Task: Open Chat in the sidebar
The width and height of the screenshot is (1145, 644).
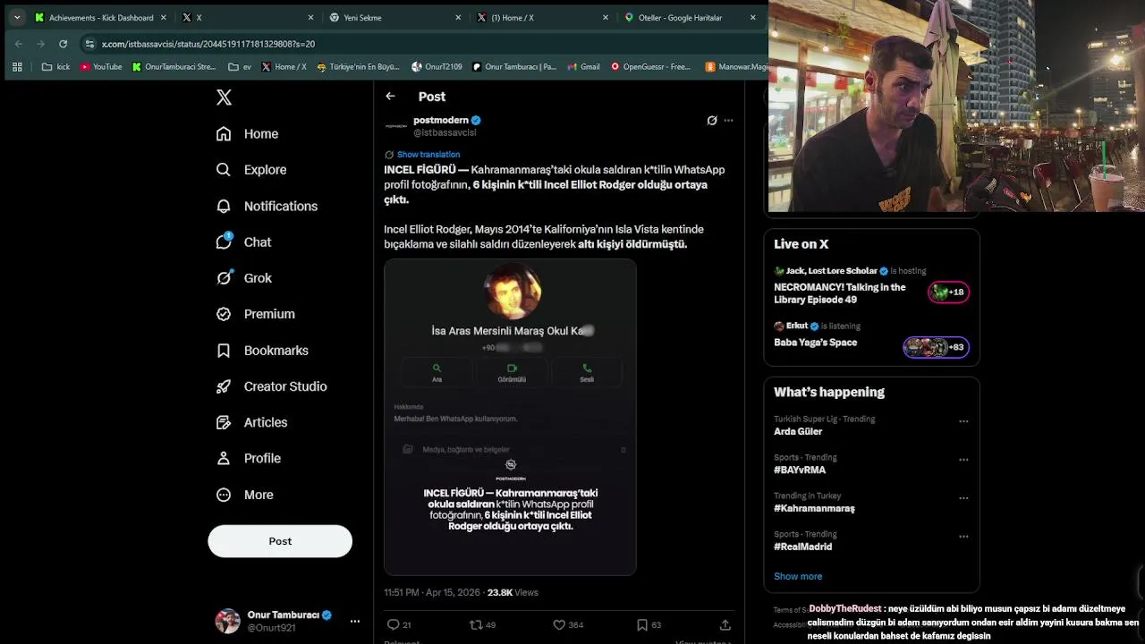Action: click(243, 242)
